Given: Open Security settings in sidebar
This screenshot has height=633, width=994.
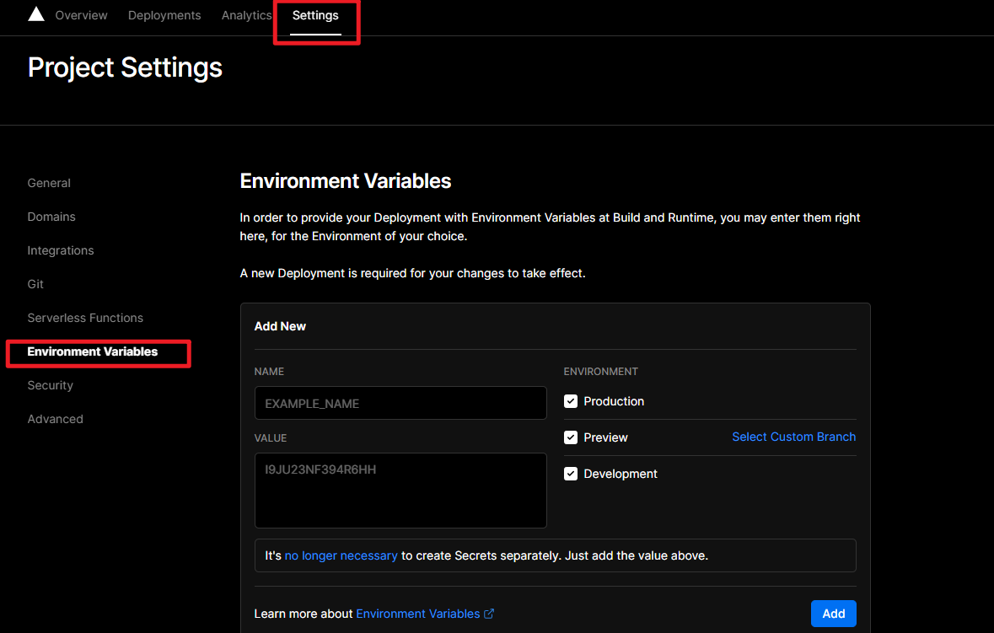Looking at the screenshot, I should tap(51, 385).
